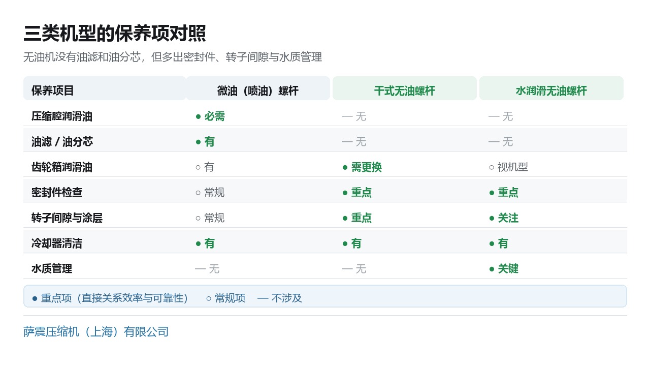The width and height of the screenshot is (650, 366).
Task: Click 无 under 干式无油螺杆 in 油滤 / 油分芯 row
Action: pyautogui.click(x=354, y=141)
